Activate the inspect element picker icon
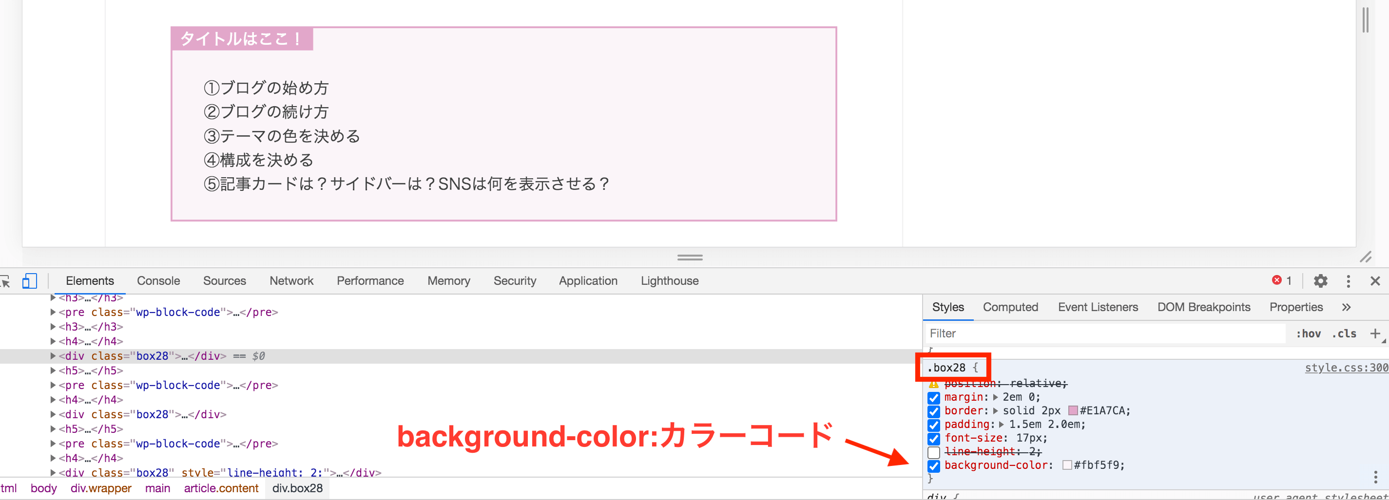1389x500 pixels. [x=5, y=281]
